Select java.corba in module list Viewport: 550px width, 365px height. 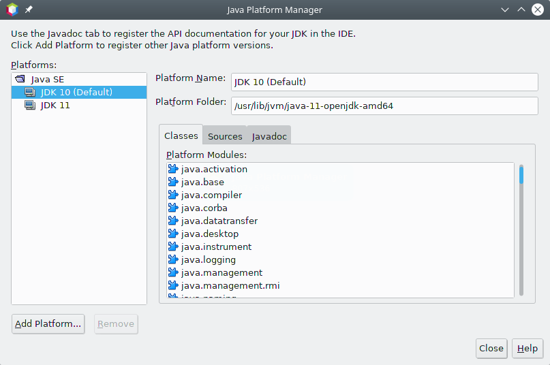340,208
